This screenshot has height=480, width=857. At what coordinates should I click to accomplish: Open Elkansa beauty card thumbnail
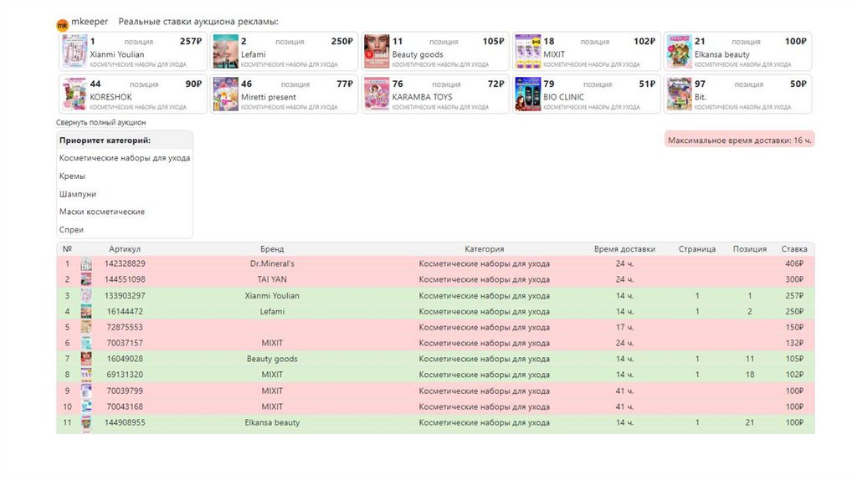[679, 51]
